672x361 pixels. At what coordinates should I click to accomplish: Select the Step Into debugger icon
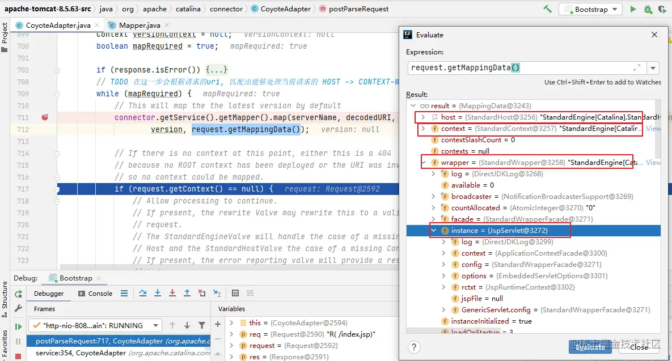pyautogui.click(x=158, y=293)
